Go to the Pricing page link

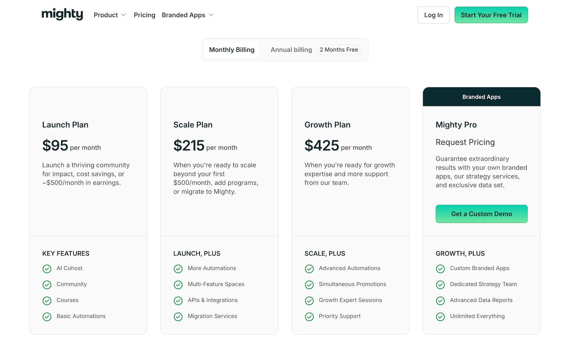coord(144,15)
